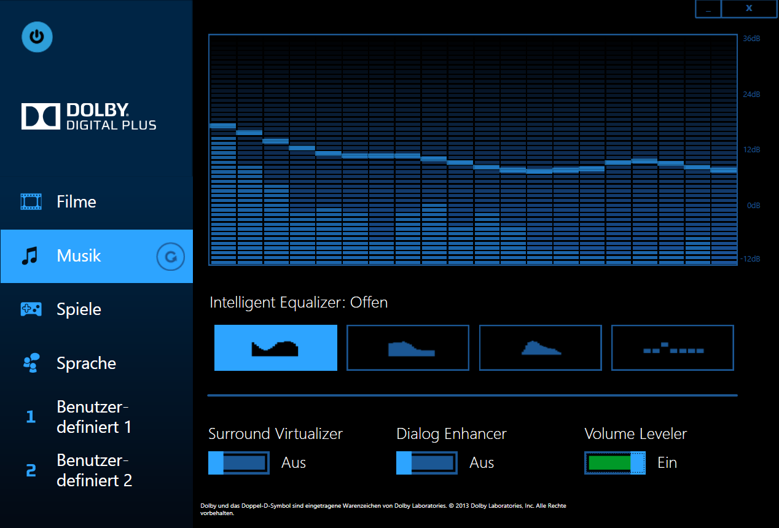Switch to the Spiele profile

coord(96,309)
